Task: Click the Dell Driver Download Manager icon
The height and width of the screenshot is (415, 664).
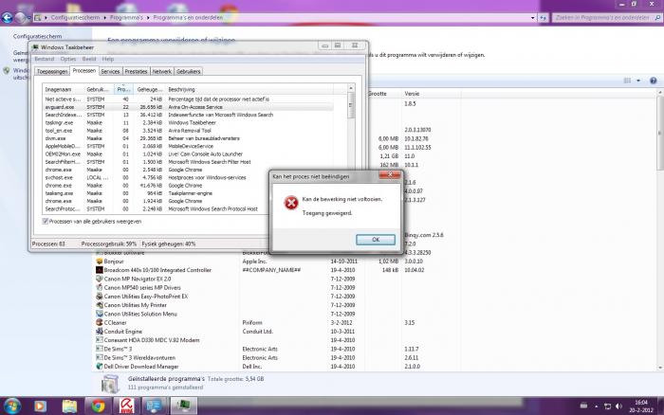Action: coord(99,367)
